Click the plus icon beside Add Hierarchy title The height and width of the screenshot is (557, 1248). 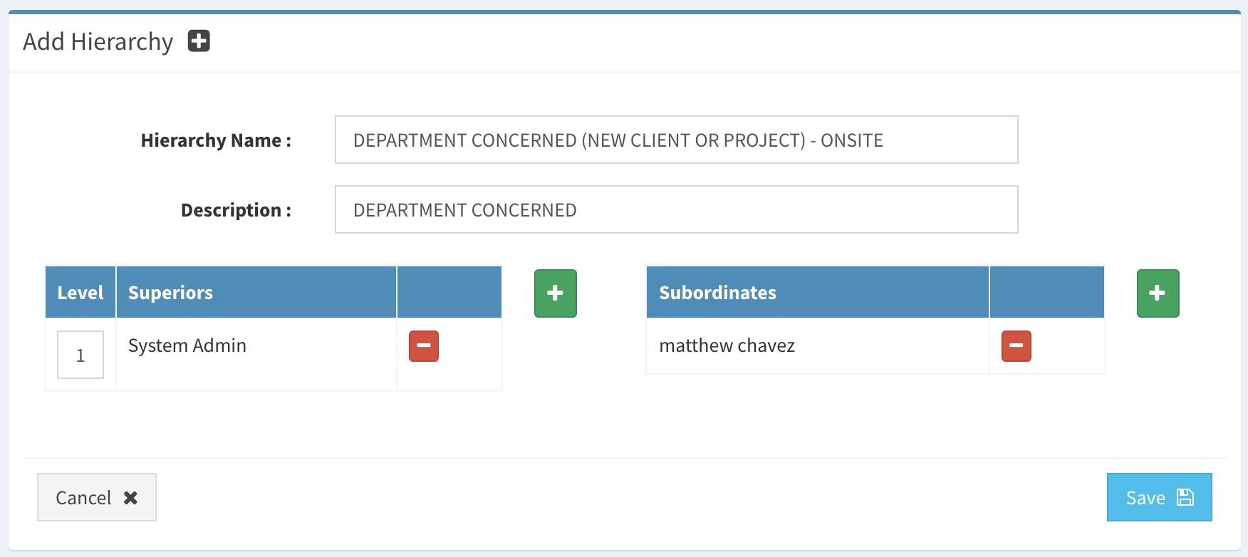click(199, 41)
